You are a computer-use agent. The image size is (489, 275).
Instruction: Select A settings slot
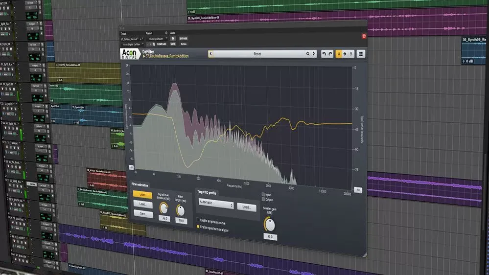339,54
